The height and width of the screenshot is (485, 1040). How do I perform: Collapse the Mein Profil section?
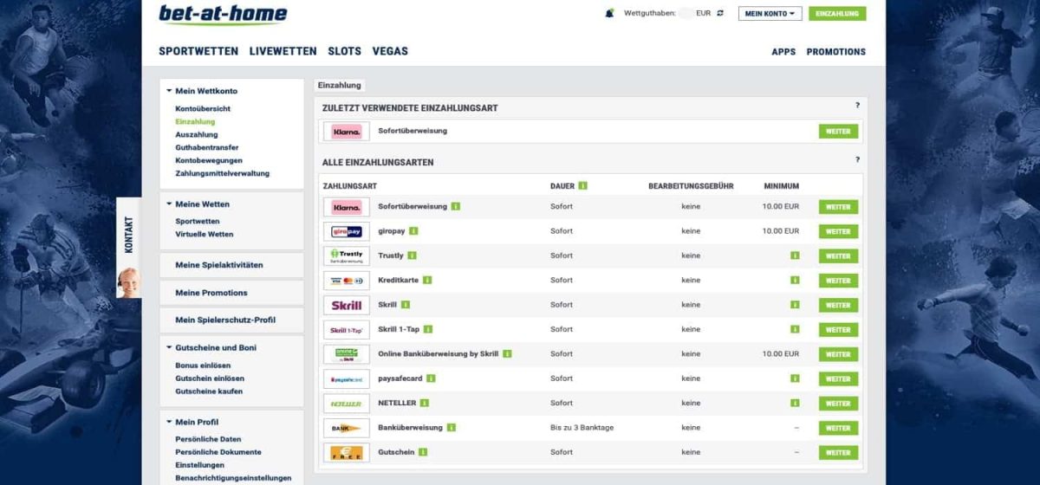(169, 422)
